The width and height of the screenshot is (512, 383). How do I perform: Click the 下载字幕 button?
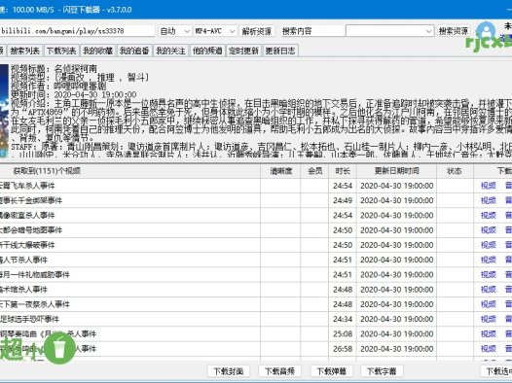(382, 371)
